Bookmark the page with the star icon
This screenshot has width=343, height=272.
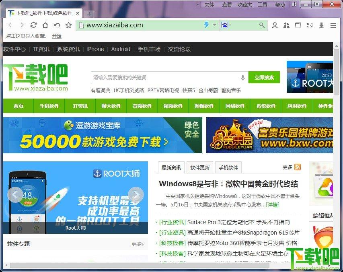click(69, 25)
